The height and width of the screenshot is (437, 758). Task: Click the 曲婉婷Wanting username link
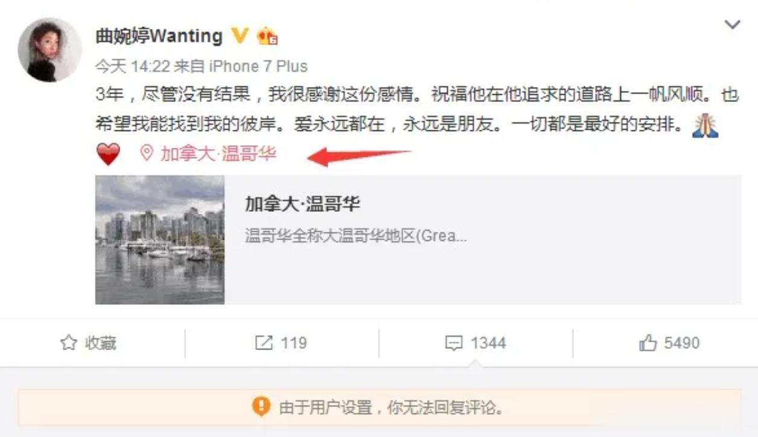[x=159, y=36]
